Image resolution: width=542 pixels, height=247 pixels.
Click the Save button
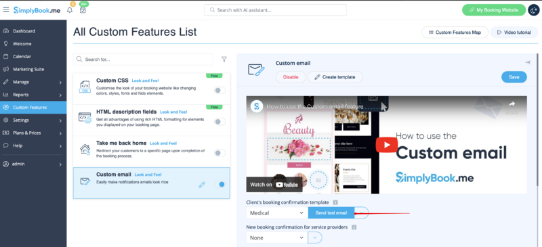(514, 77)
